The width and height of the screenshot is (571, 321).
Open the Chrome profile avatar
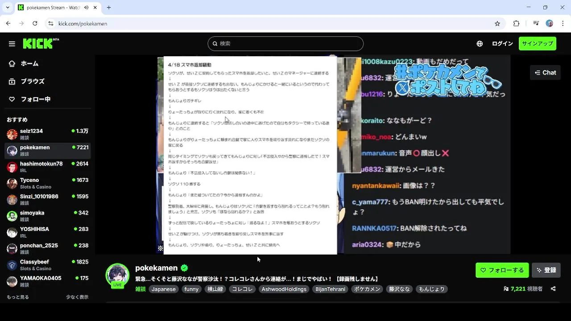click(550, 24)
